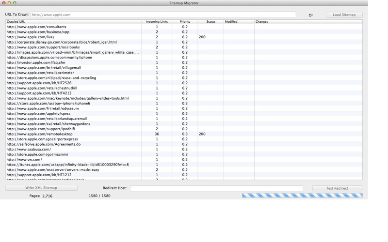
Task: Select row http://store.apple.com/go/airportexpress
Action: pos(184,139)
